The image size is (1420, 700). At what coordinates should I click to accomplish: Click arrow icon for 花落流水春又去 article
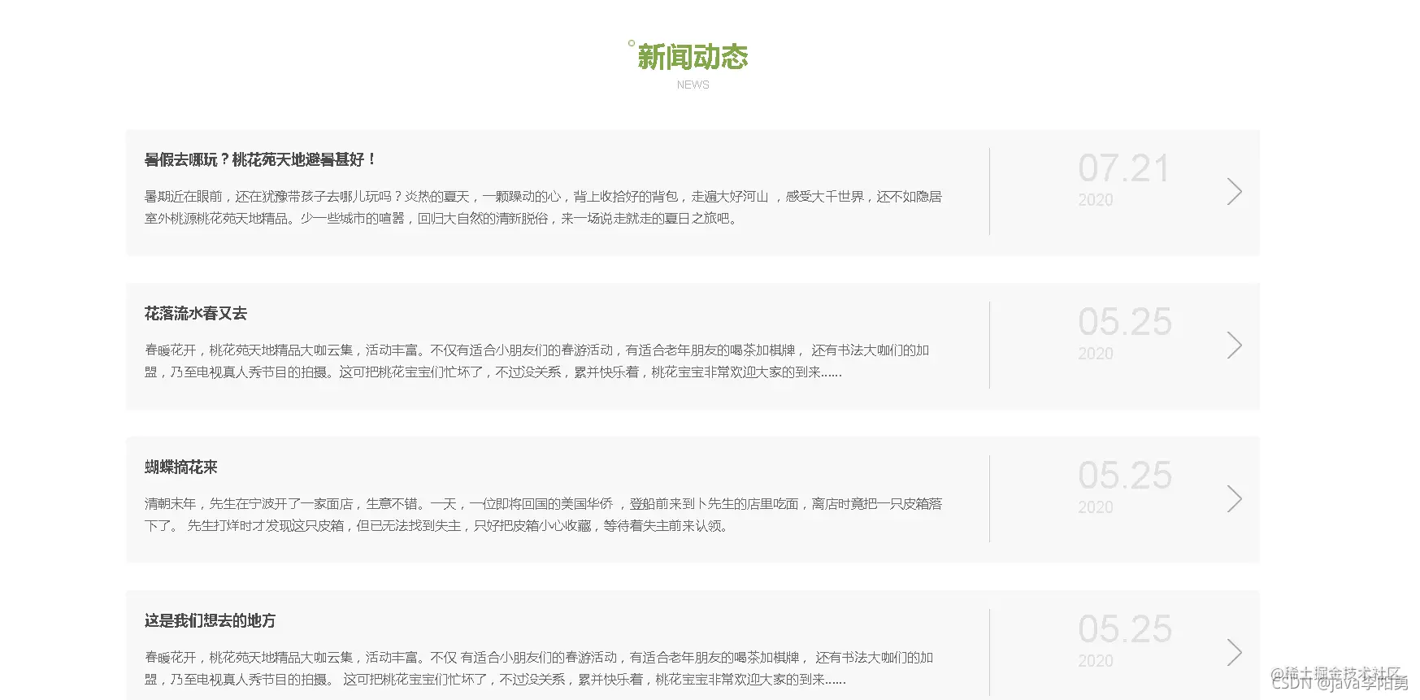pyautogui.click(x=1234, y=346)
